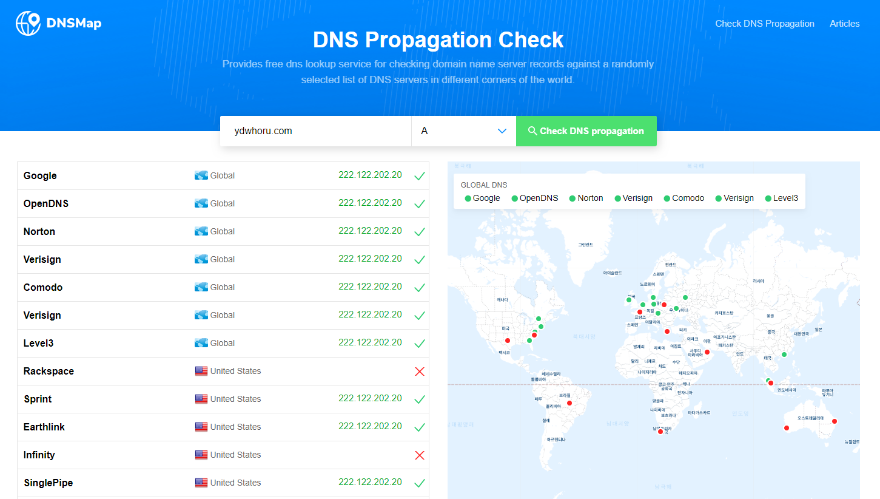Click the OpenDNS entry in the map legend

tap(535, 198)
